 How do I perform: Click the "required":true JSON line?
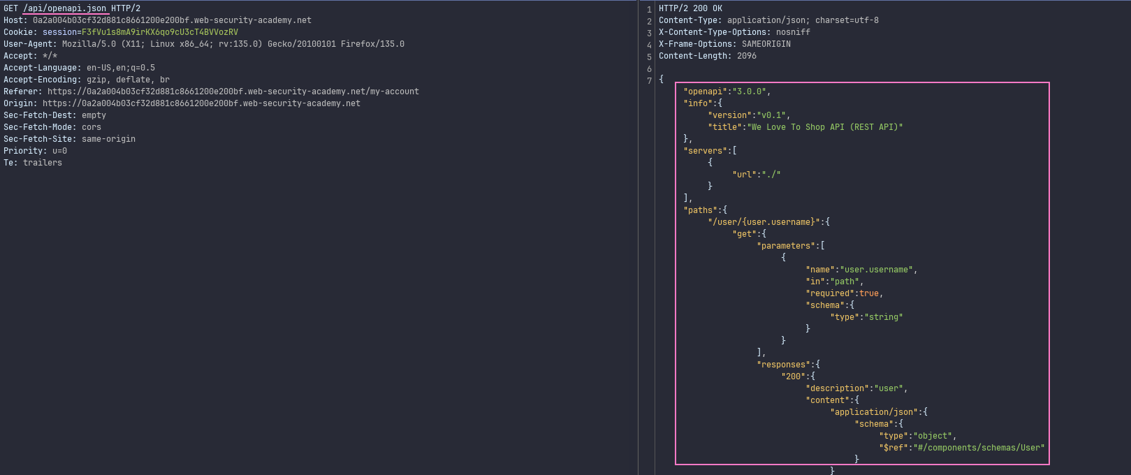(845, 293)
